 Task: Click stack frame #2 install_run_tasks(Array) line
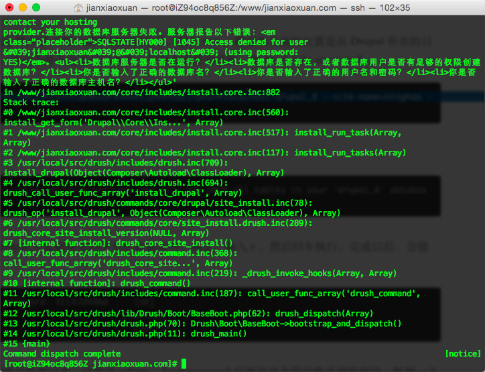point(204,153)
